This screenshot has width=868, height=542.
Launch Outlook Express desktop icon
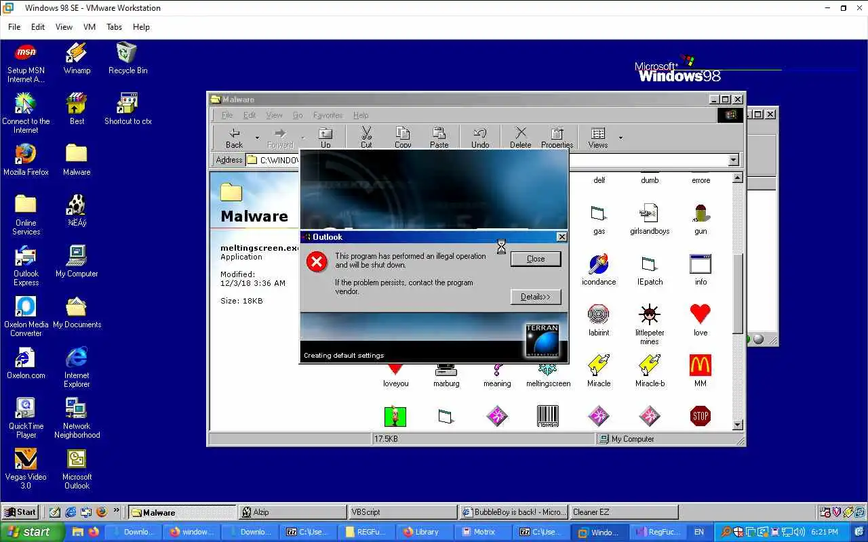[x=26, y=266]
